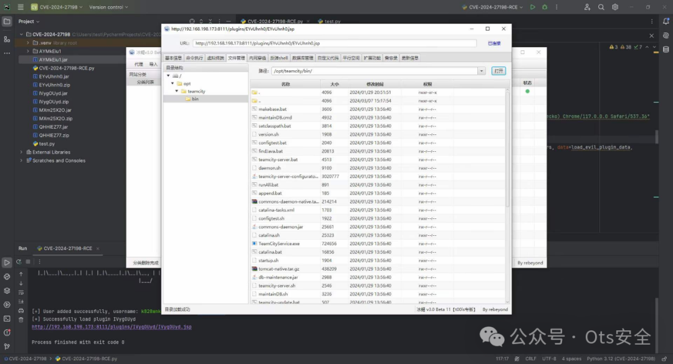This screenshot has width=673, height=364.
Task: Expand External Libraries node
Action: pos(21,152)
